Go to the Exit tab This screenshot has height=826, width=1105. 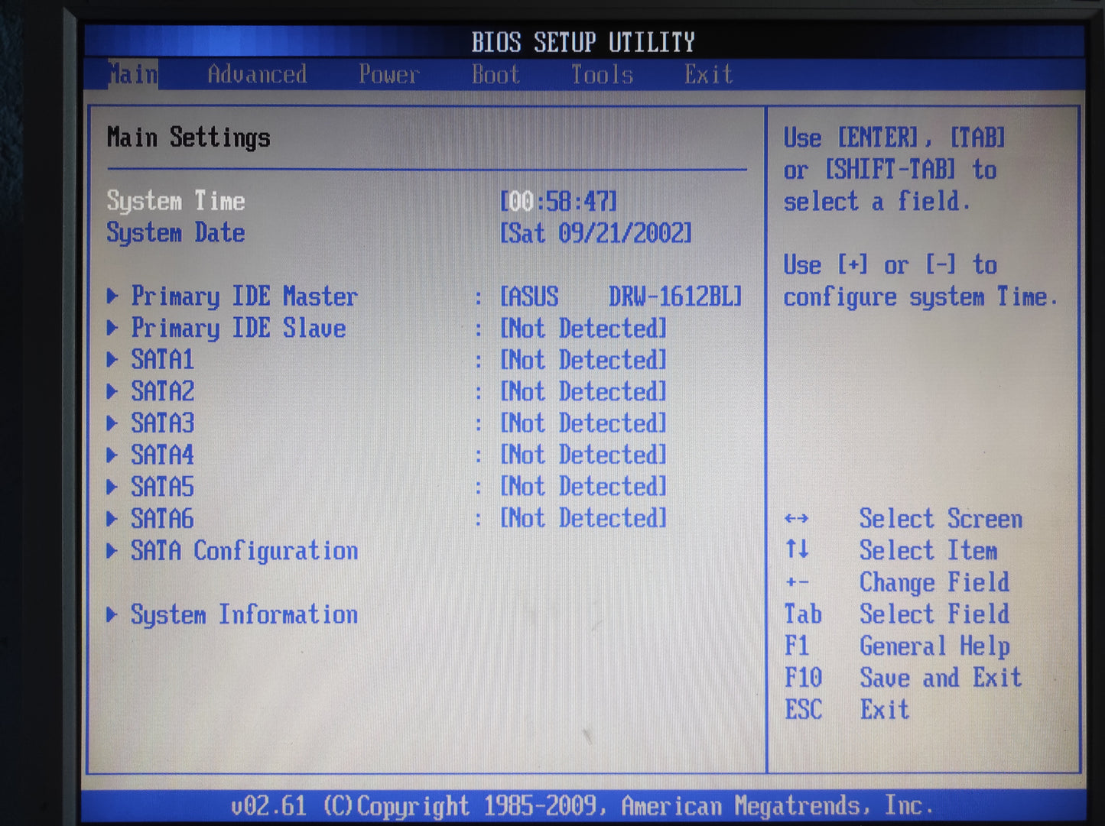coord(708,75)
